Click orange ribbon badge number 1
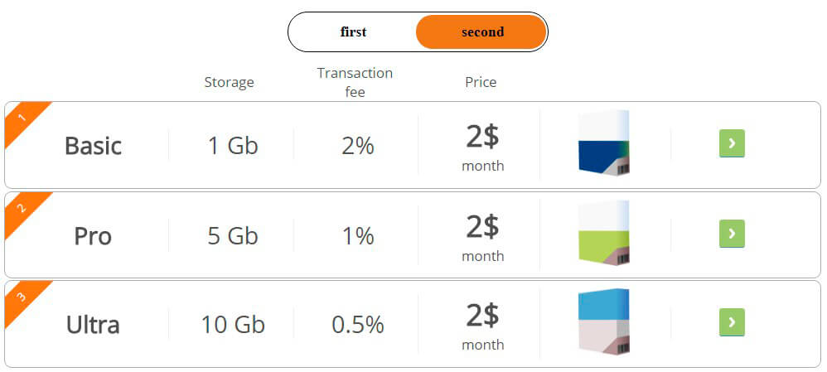Image resolution: width=827 pixels, height=372 pixels. tap(22, 118)
